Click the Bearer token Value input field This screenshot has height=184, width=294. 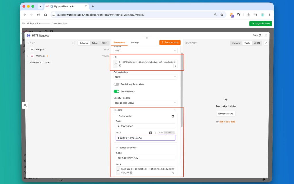[x=146, y=138]
